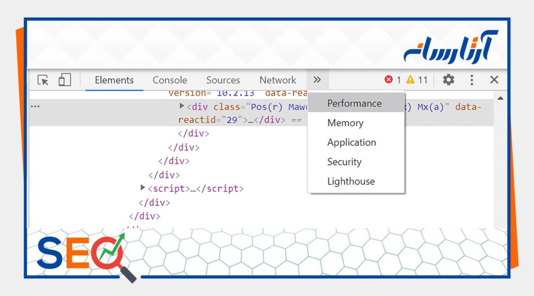Screen dimensions: 534x296
Task: Open the Sources tab
Action: (223, 80)
